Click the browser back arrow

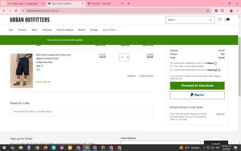pos(4,11)
